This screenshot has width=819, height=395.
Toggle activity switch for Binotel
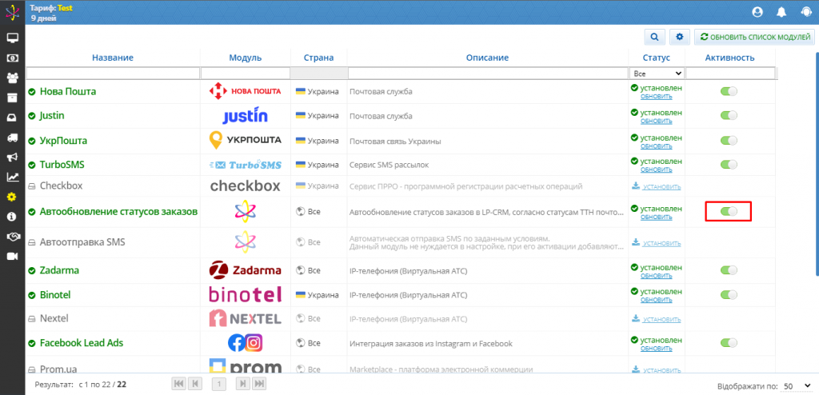click(729, 294)
